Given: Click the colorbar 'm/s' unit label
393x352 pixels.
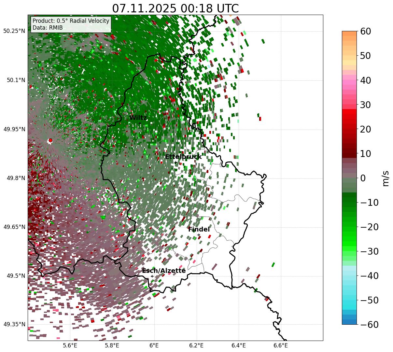Looking at the screenshot, I should tap(386, 178).
